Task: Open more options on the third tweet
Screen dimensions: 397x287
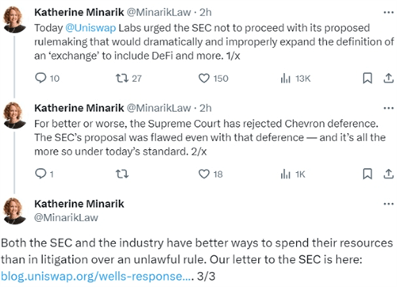Action: point(388,204)
